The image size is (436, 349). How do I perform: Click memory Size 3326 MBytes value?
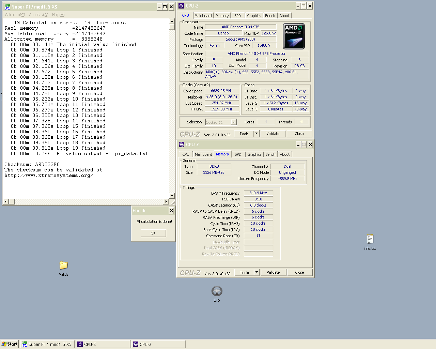click(x=214, y=172)
